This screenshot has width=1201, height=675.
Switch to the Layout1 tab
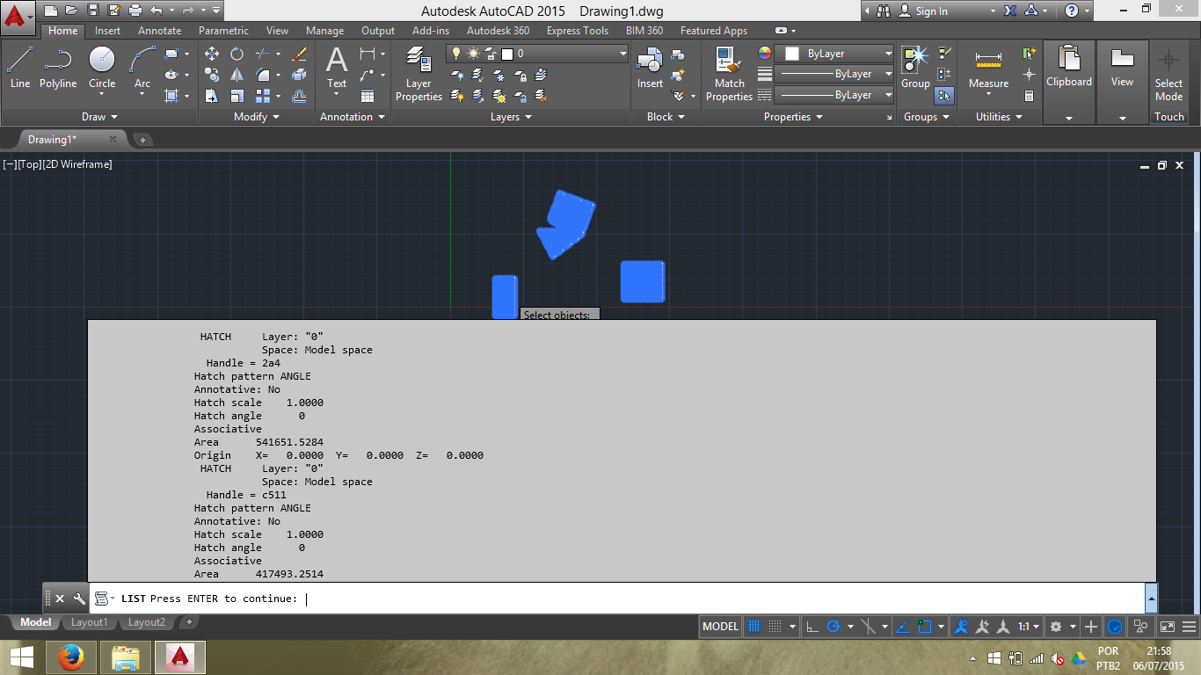click(89, 622)
